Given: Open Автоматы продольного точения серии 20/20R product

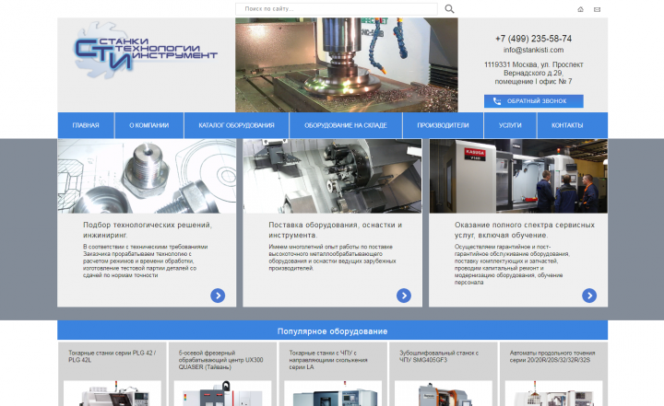Looking at the screenshot, I should tap(552, 356).
